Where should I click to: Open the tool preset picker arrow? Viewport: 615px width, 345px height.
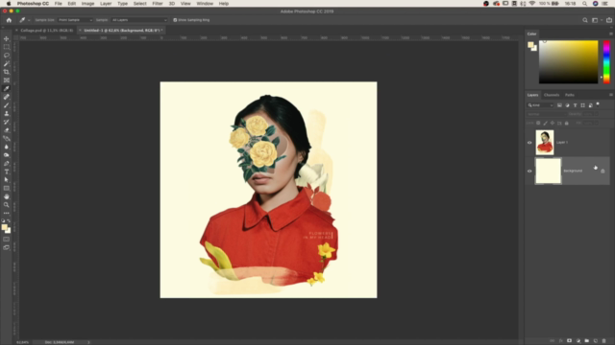point(29,20)
